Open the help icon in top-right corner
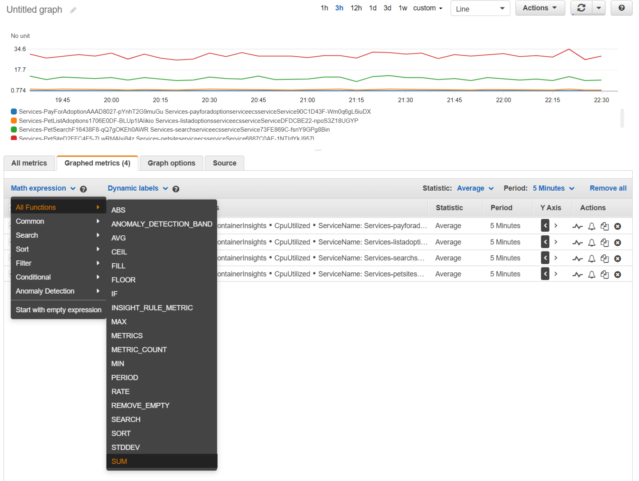 coord(621,8)
